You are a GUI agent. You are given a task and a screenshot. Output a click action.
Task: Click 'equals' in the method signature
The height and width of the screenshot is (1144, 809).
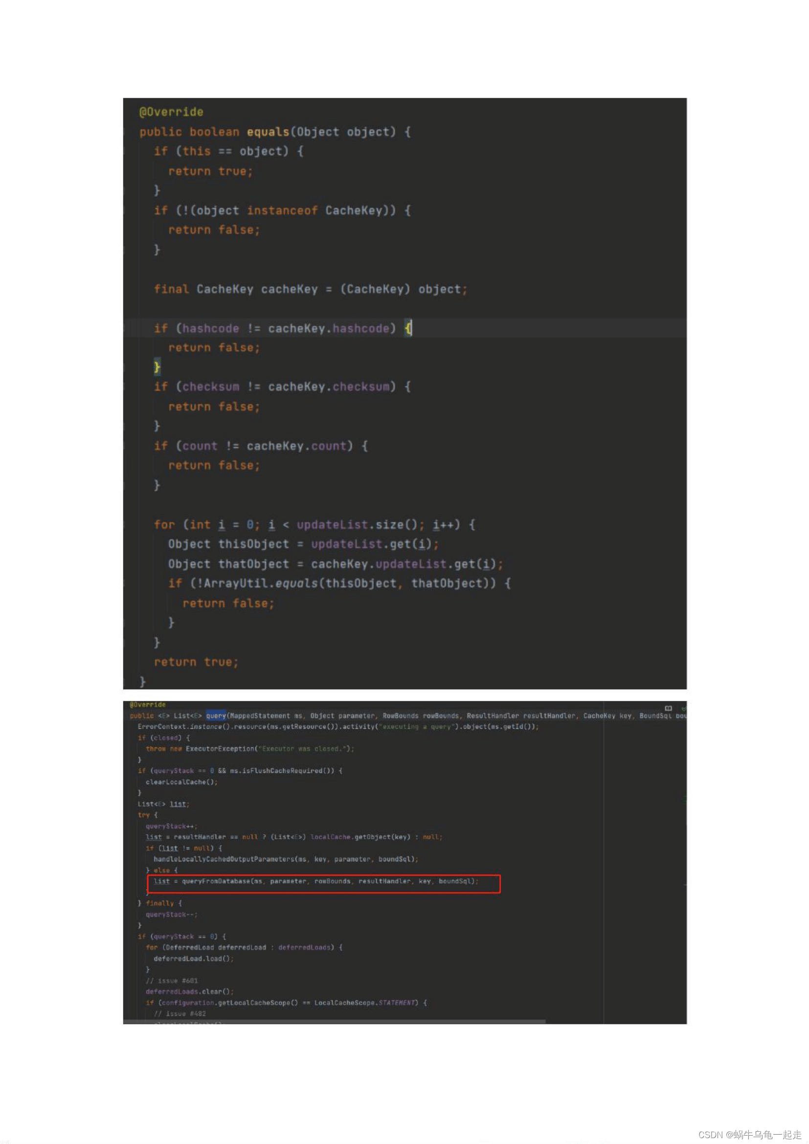(268, 132)
